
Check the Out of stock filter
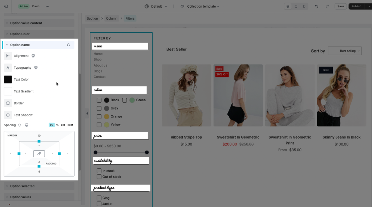point(99,177)
